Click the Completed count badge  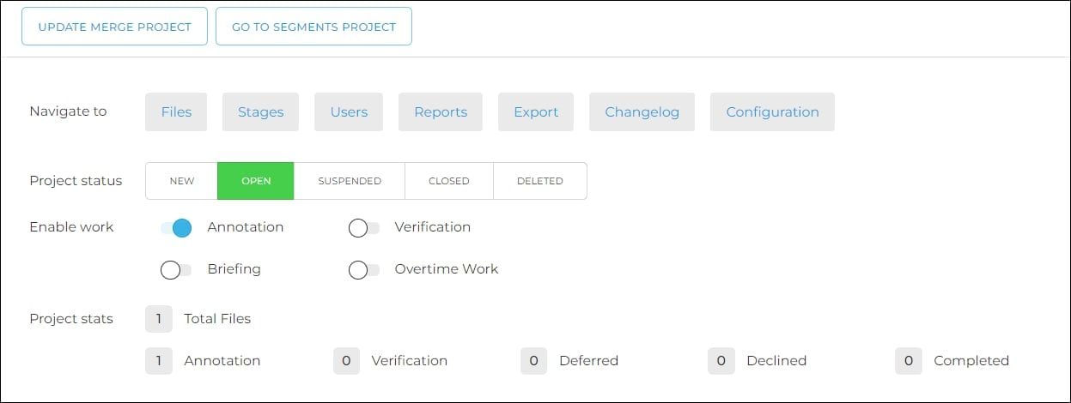coord(908,361)
